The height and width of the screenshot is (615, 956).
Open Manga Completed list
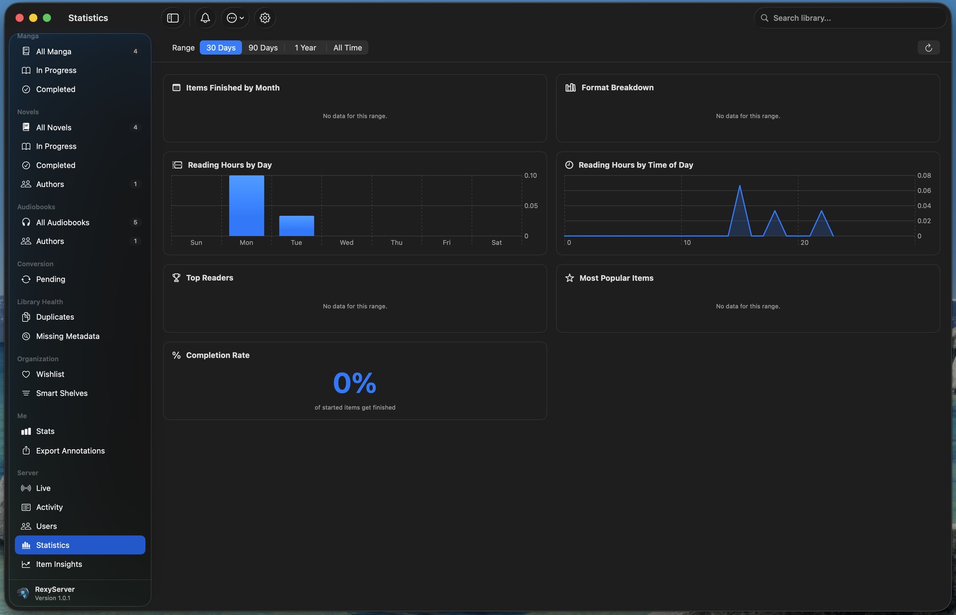click(80, 89)
